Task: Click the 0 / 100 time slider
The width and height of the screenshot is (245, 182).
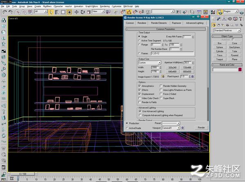Action: click(23, 174)
